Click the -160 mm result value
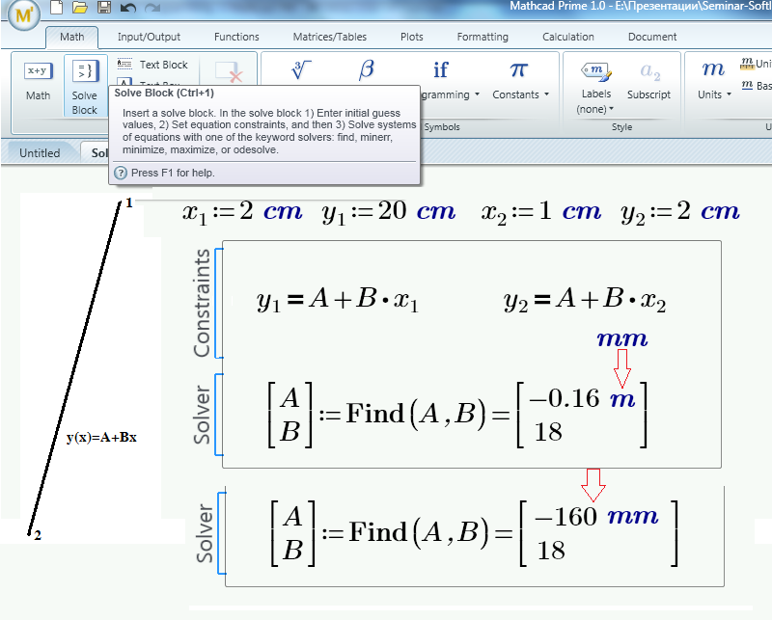 coord(595,516)
